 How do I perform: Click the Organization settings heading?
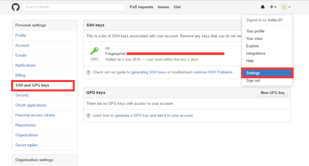tap(34, 160)
